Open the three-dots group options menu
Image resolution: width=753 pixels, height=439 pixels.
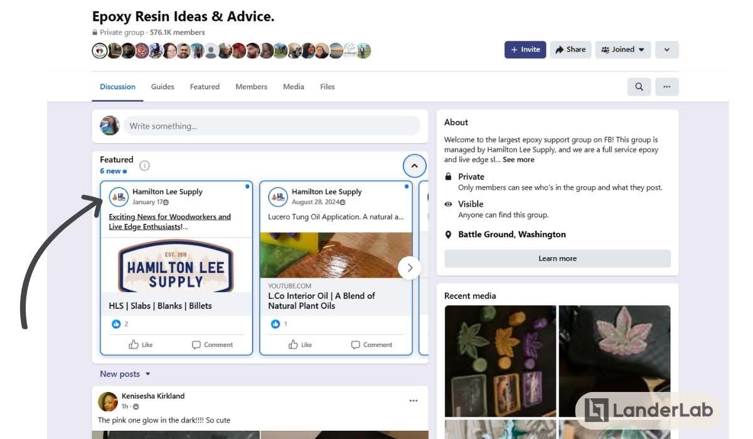[x=667, y=87]
